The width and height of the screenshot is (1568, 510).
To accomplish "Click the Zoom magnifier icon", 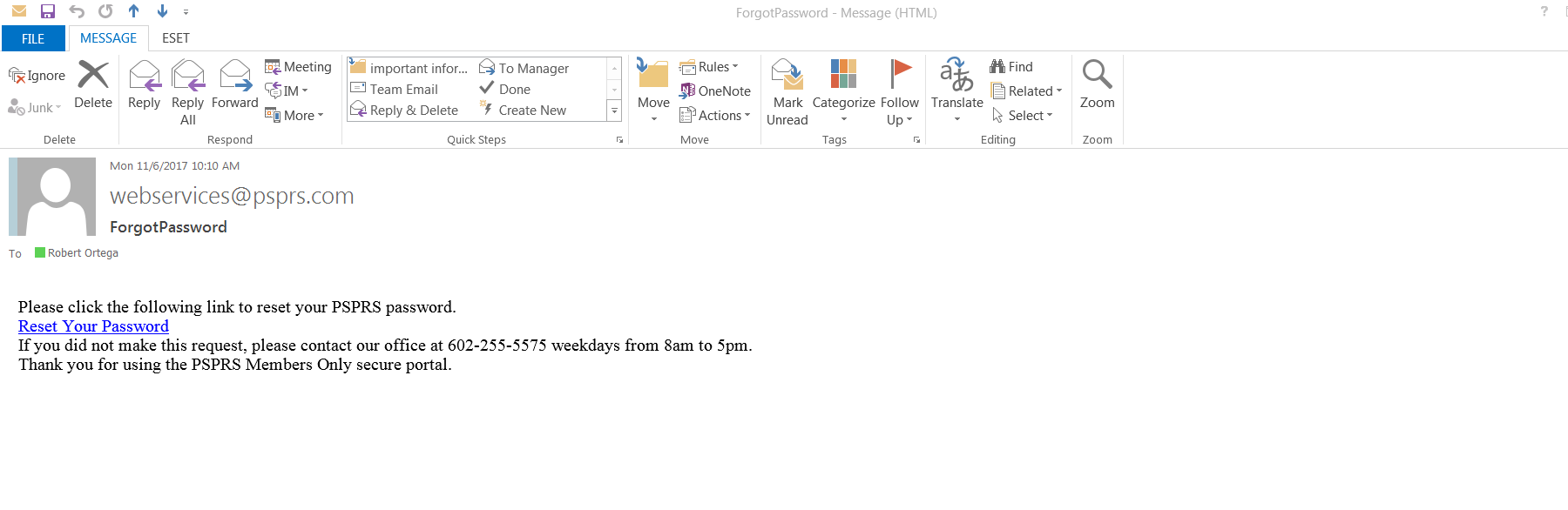I will [1097, 77].
